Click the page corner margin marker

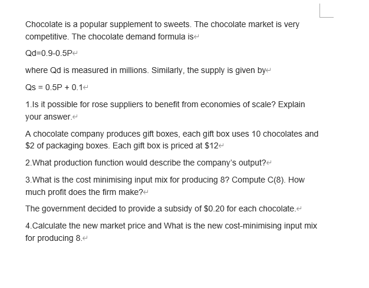[327, 11]
